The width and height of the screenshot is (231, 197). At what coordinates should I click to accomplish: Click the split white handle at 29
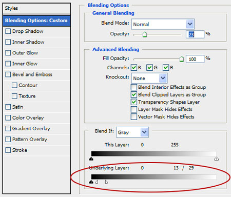[x=106, y=182]
